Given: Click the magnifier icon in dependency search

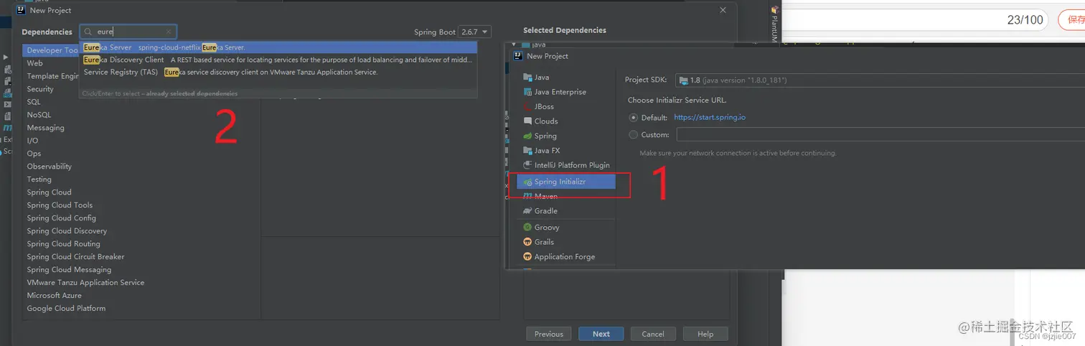Looking at the screenshot, I should (88, 32).
